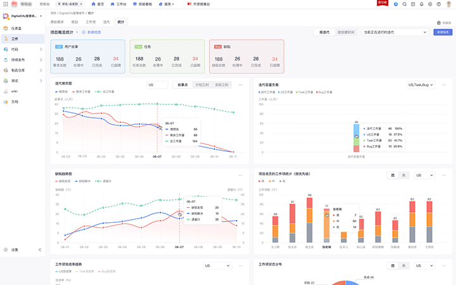The width and height of the screenshot is (456, 285).
Task: Open more options on 迭代容量负载 card
Action: pos(444,85)
